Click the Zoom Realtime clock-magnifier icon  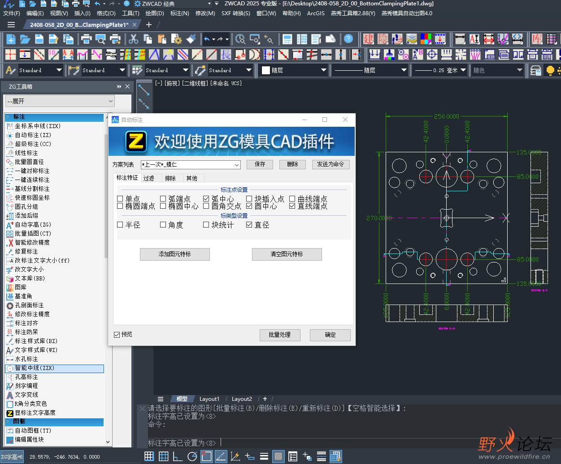[x=240, y=39]
